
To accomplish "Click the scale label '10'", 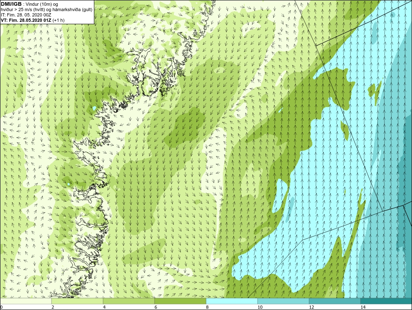I will [x=260, y=307].
